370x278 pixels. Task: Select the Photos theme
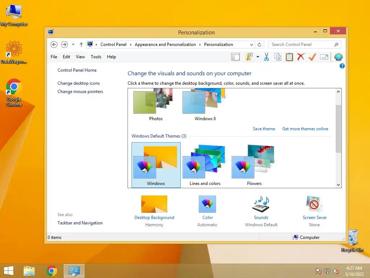click(156, 105)
